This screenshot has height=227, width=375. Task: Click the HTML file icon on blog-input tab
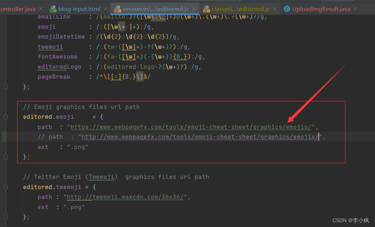(53, 9)
